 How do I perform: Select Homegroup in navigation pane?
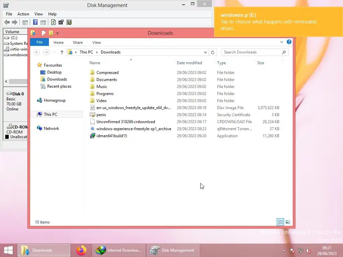[55, 100]
